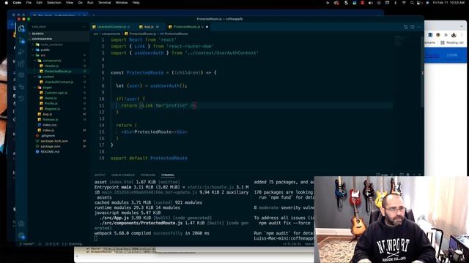Open Manage gear at activity bar bottom
The image size is (469, 263).
coord(21,236)
